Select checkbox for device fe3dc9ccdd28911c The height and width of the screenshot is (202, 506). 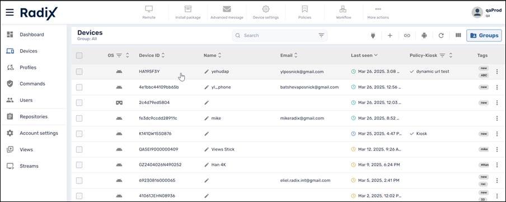pyautogui.click(x=79, y=118)
